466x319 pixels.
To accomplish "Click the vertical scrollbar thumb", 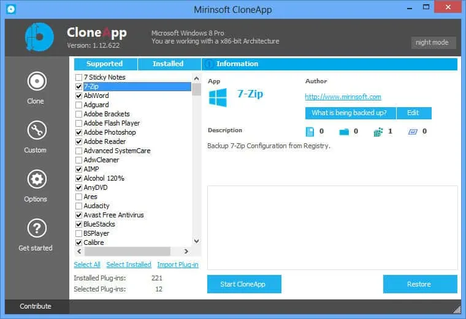I will tap(196, 89).
